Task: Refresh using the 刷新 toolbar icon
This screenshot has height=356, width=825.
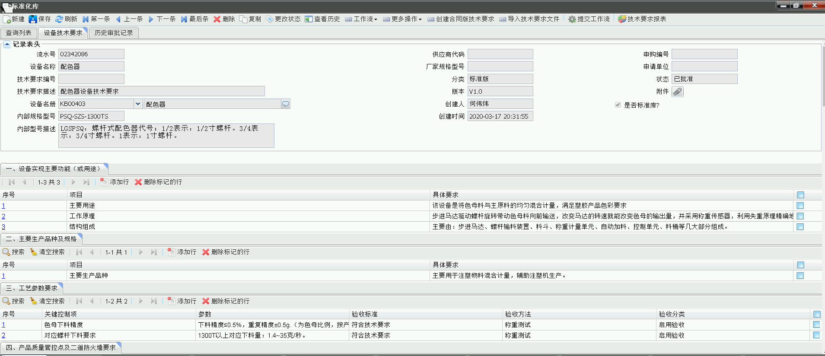Action: point(59,19)
